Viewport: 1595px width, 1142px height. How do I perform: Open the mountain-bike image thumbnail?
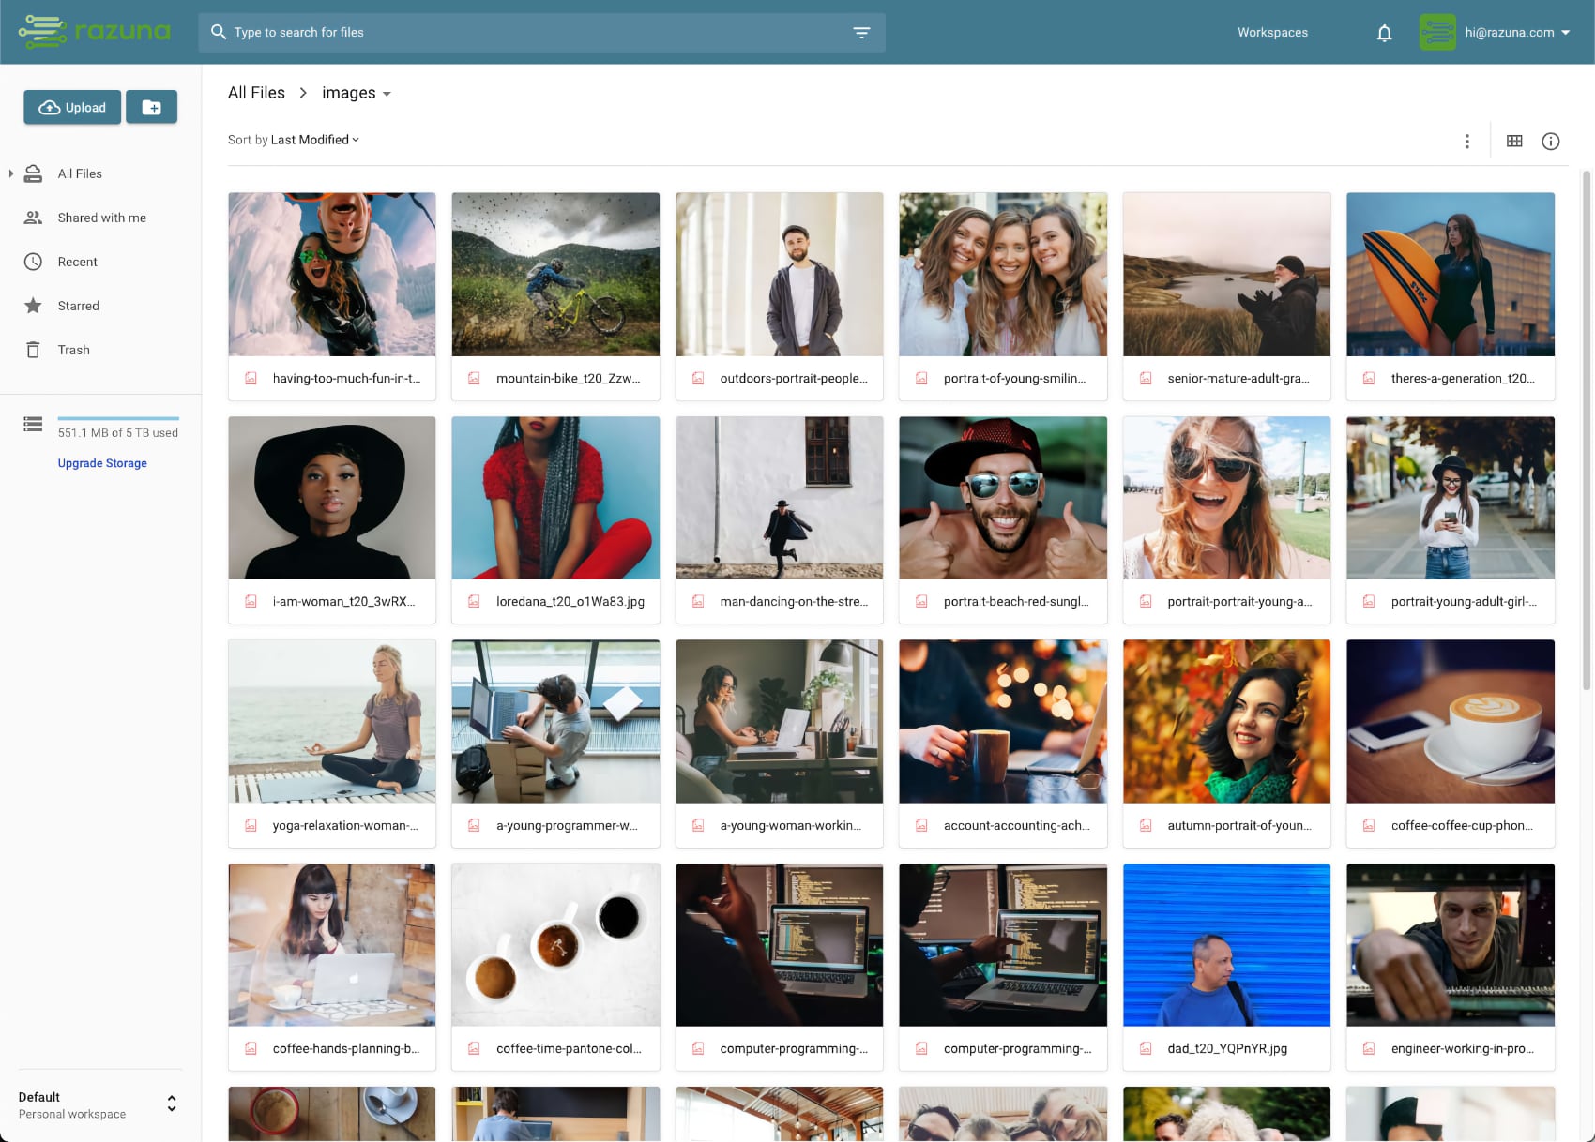tap(555, 275)
